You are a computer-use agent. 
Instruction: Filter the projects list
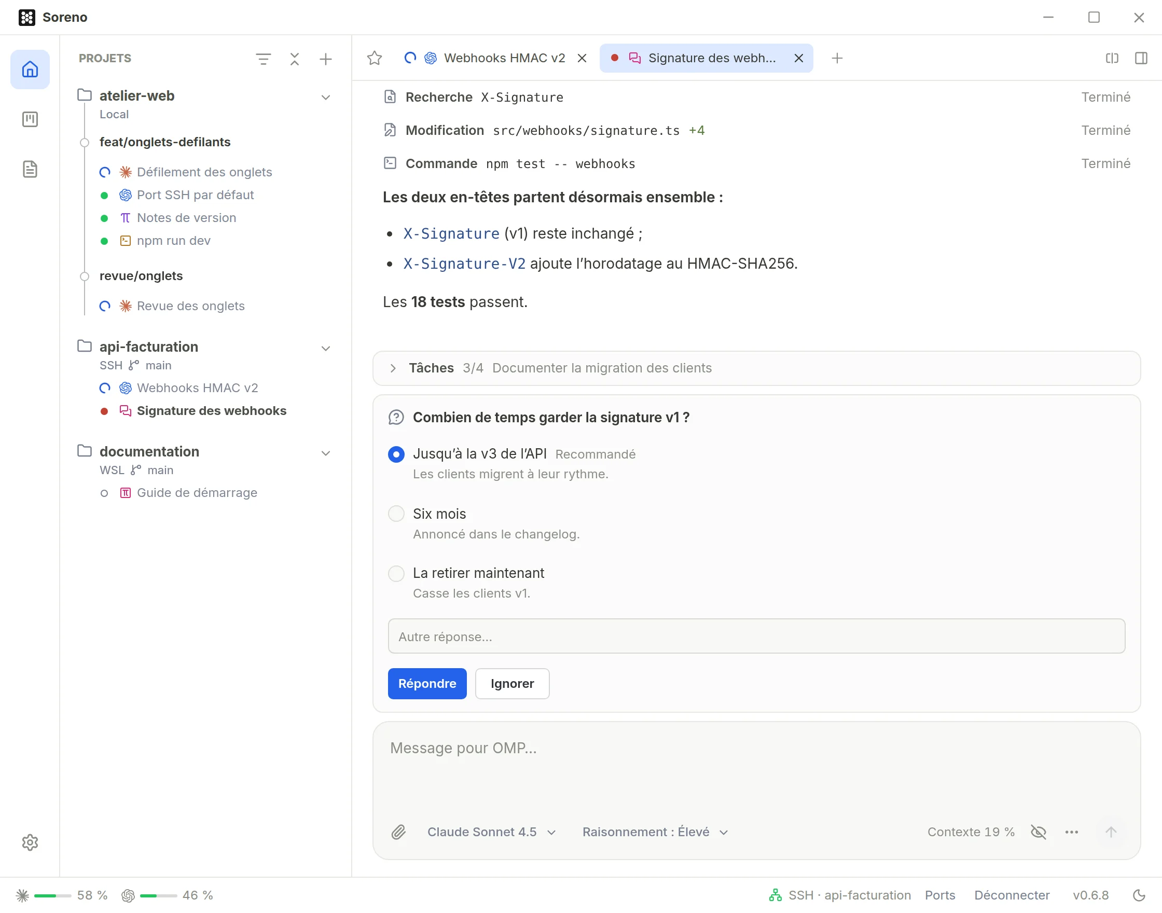click(x=263, y=59)
